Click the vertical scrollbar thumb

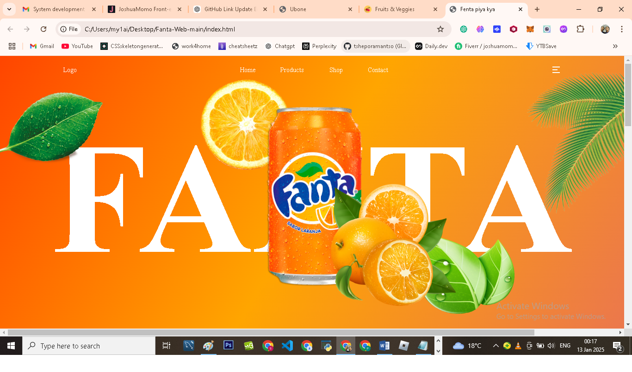628,95
